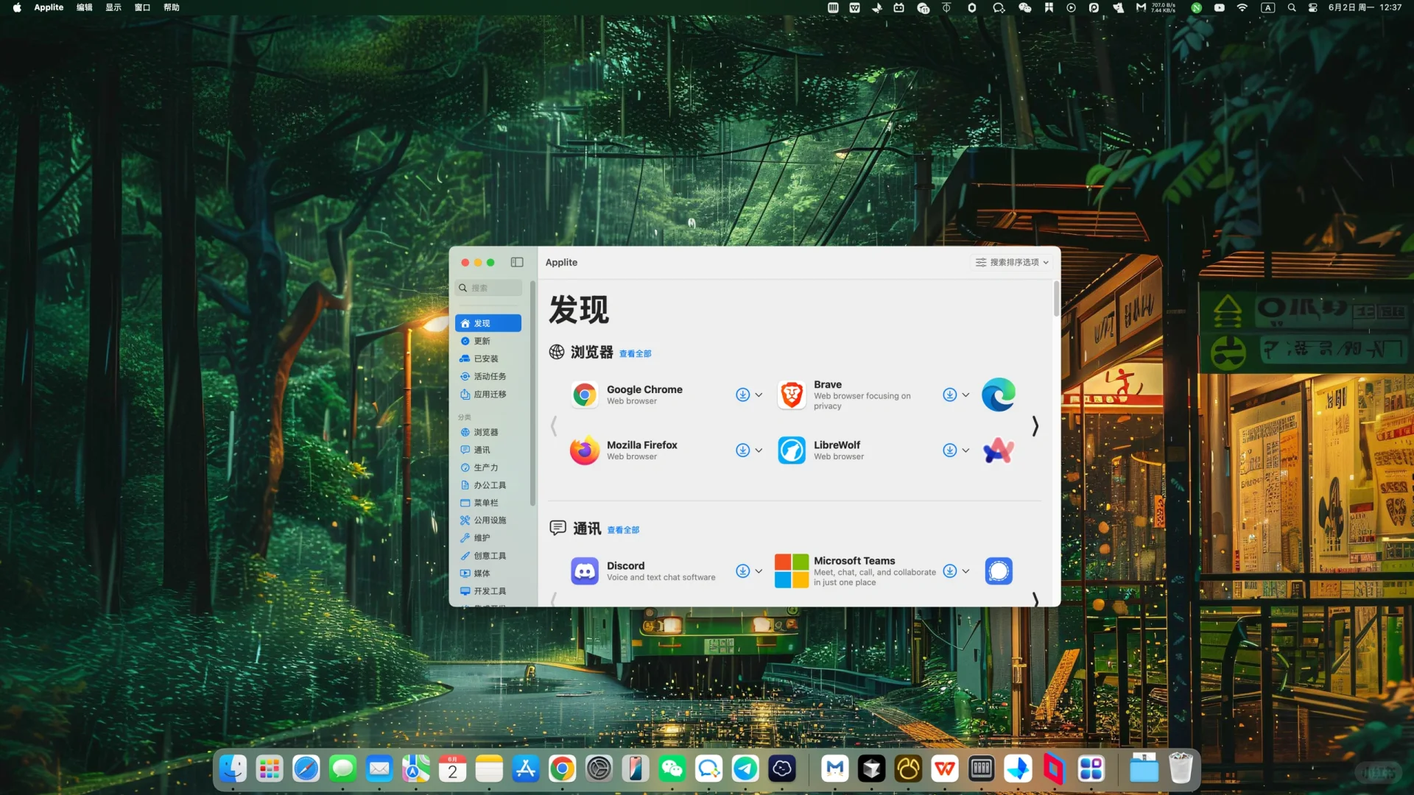The width and height of the screenshot is (1414, 795).
Task: Open the 搜索排序选项 dropdown
Action: pos(1010,262)
